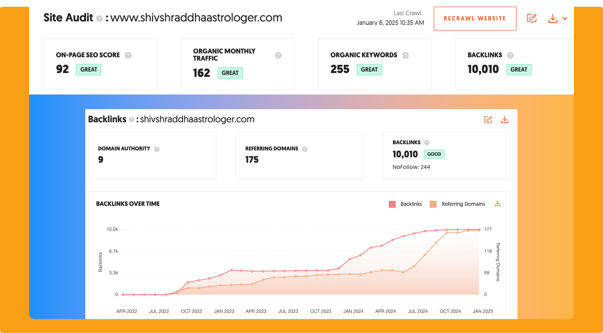Click the 10.0k axis value
Screen dimensions: 603x333
click(x=112, y=229)
